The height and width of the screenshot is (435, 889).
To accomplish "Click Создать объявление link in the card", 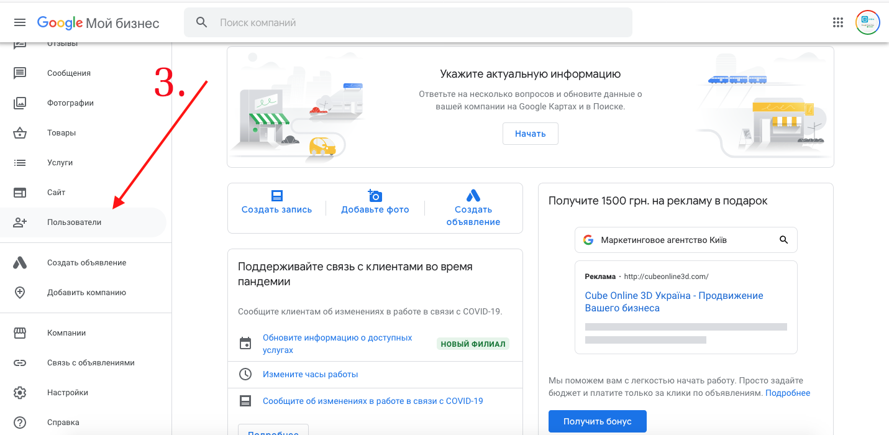I will [x=473, y=216].
